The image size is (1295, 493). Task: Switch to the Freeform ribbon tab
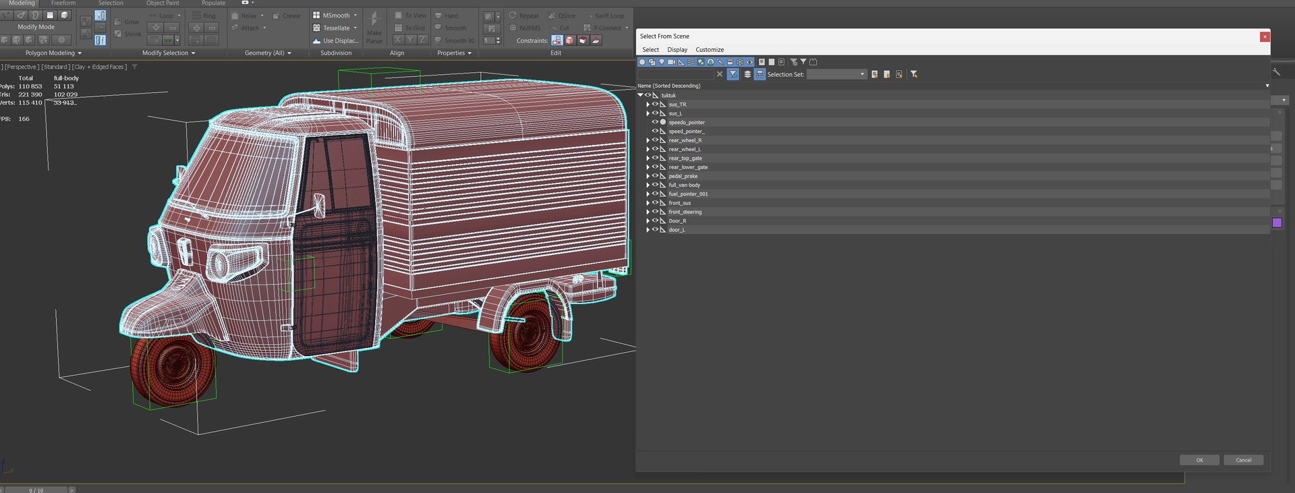[x=63, y=3]
